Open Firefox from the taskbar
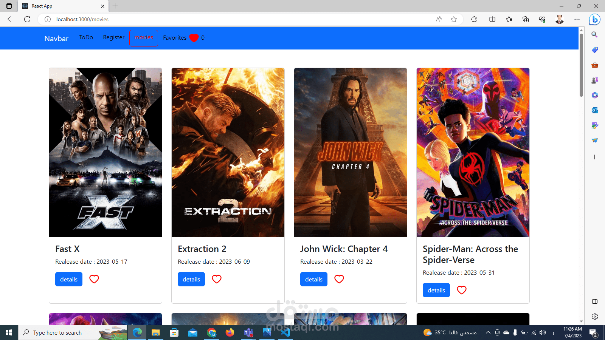605x340 pixels. 230,332
